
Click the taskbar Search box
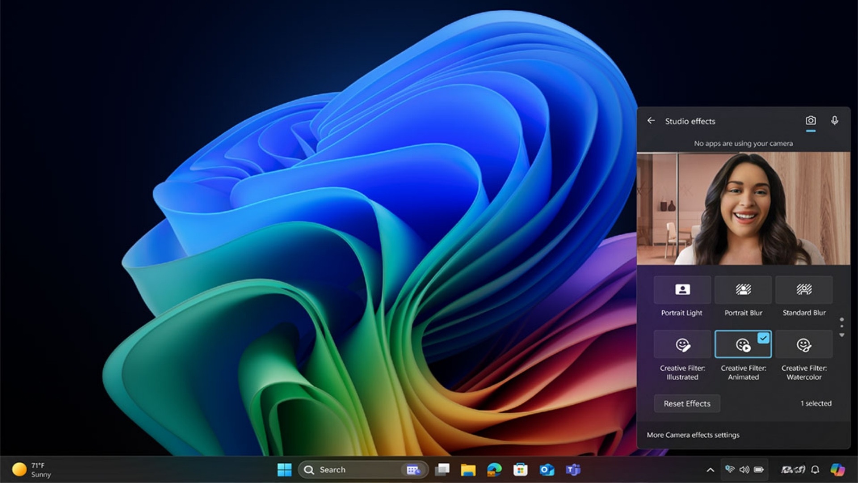pos(363,470)
